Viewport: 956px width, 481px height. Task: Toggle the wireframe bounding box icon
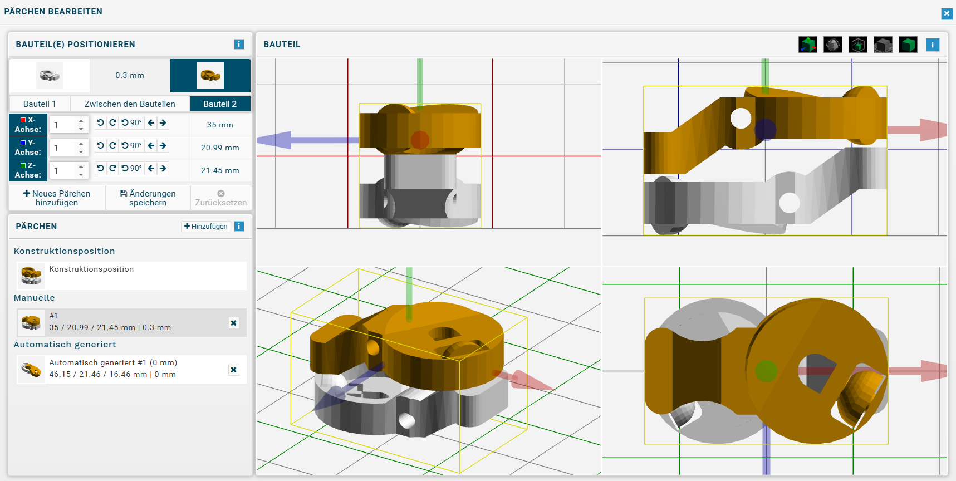coord(858,45)
